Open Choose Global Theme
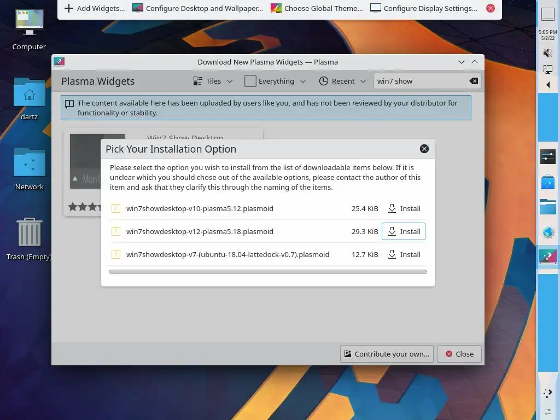560x420 pixels. 317,8
